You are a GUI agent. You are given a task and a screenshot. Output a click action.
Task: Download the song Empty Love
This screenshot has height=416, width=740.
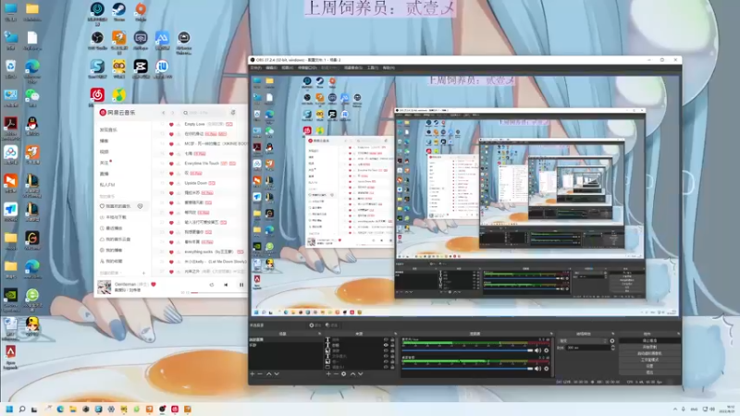point(179,124)
